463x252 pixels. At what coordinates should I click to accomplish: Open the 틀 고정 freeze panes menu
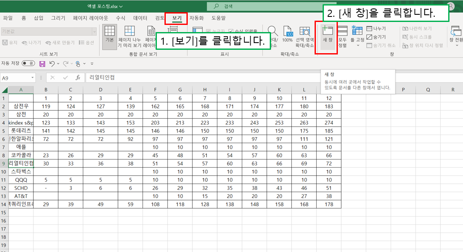pyautogui.click(x=357, y=37)
